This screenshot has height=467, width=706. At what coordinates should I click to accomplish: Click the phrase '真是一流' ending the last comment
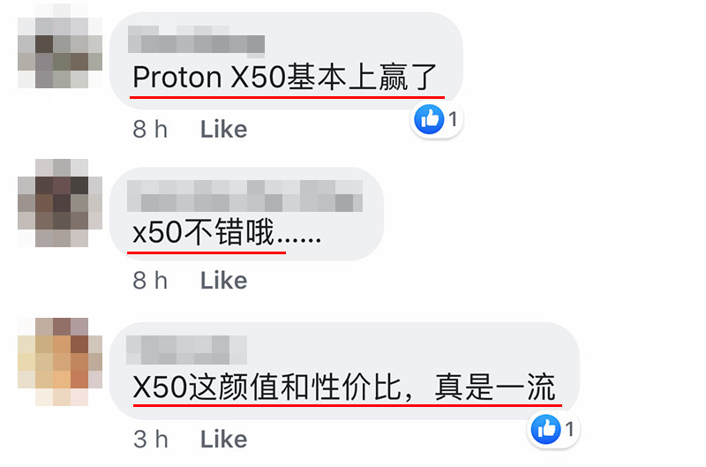coord(494,388)
